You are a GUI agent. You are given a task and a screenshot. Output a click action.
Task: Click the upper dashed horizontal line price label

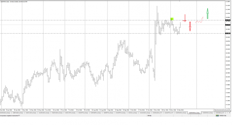point(228,20)
